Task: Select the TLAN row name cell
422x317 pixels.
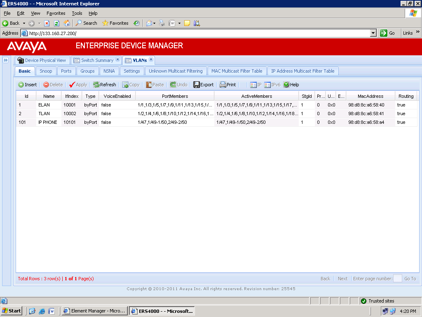Action: (x=49, y=114)
